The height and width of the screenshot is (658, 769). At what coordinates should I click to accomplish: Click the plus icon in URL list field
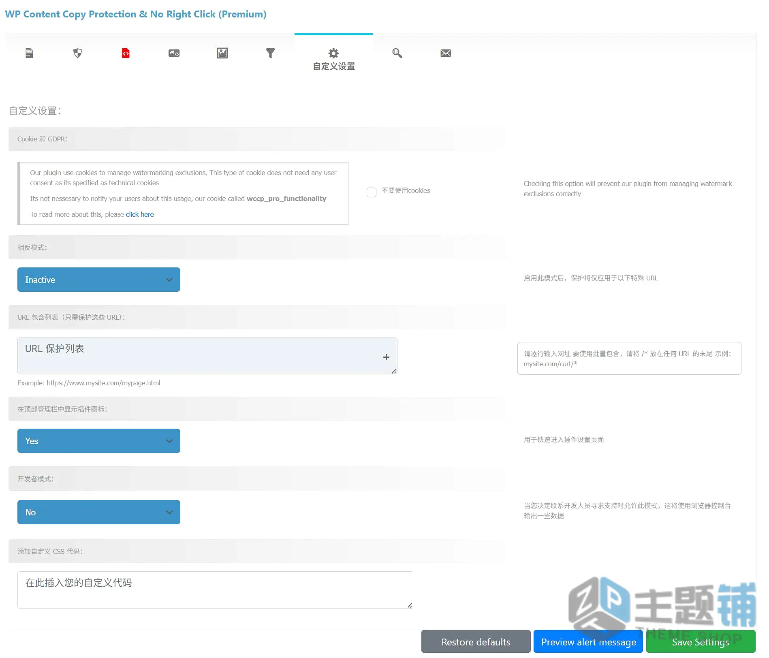[x=386, y=357]
